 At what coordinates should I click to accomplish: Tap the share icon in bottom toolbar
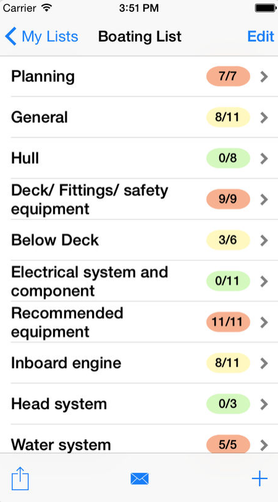pyautogui.click(x=20, y=478)
